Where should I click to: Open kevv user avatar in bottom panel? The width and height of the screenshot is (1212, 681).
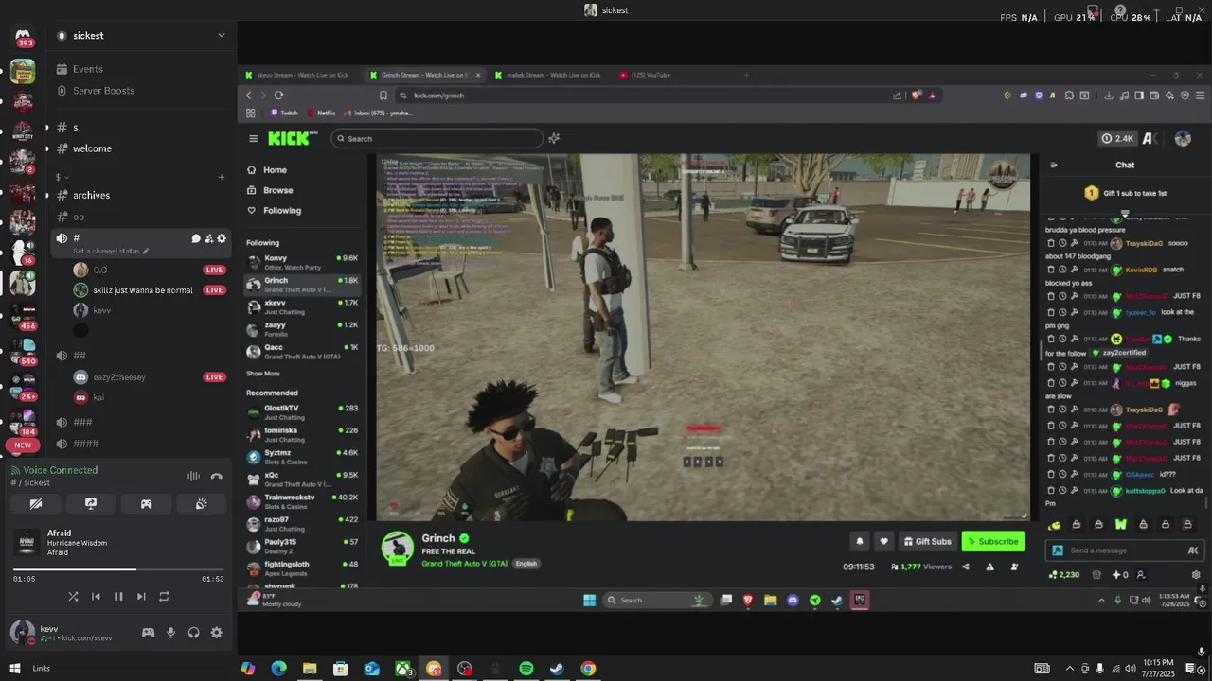(23, 633)
